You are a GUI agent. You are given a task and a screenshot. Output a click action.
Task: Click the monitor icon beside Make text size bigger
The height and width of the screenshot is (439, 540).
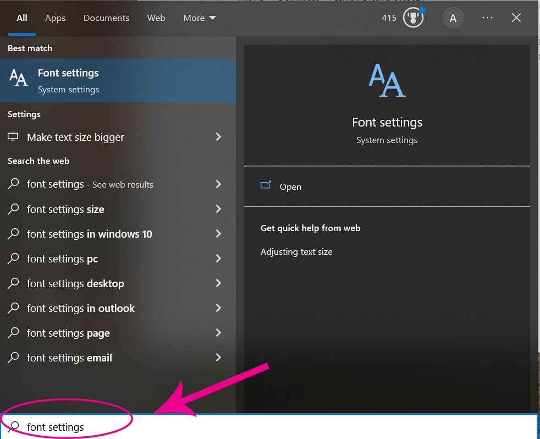tap(13, 137)
